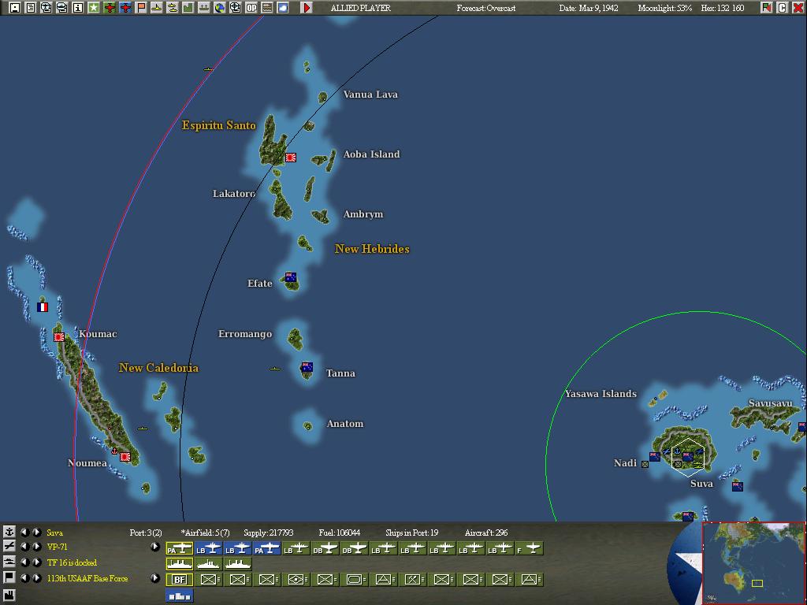Click the globe toolbar icon
Image resolution: width=807 pixels, height=605 pixels.
pos(220,8)
